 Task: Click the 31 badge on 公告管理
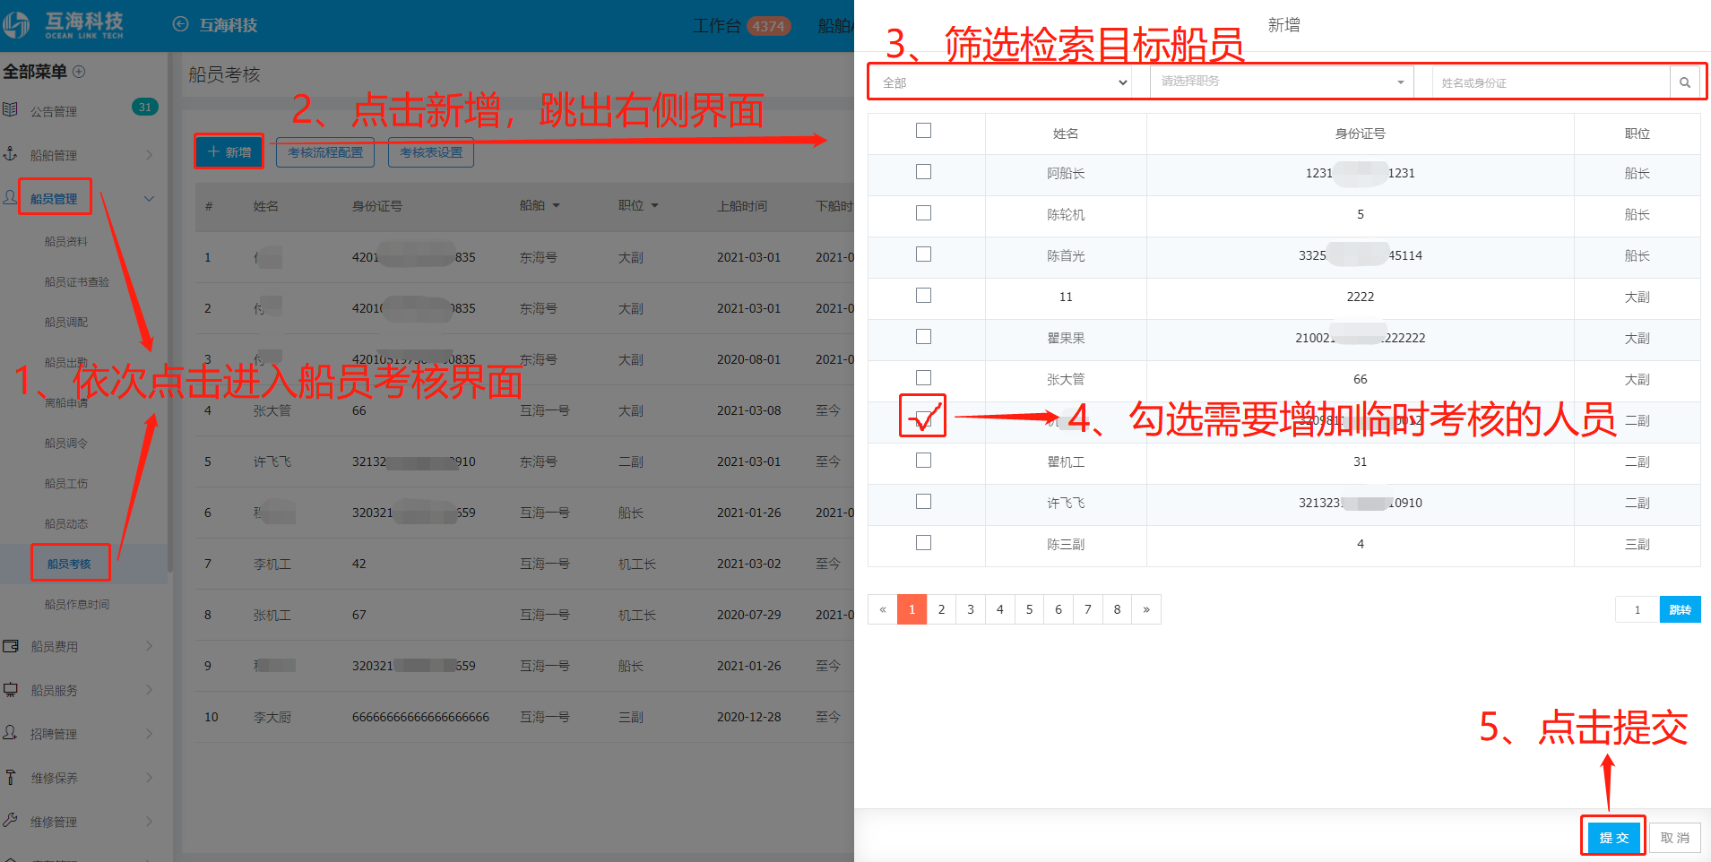144,107
